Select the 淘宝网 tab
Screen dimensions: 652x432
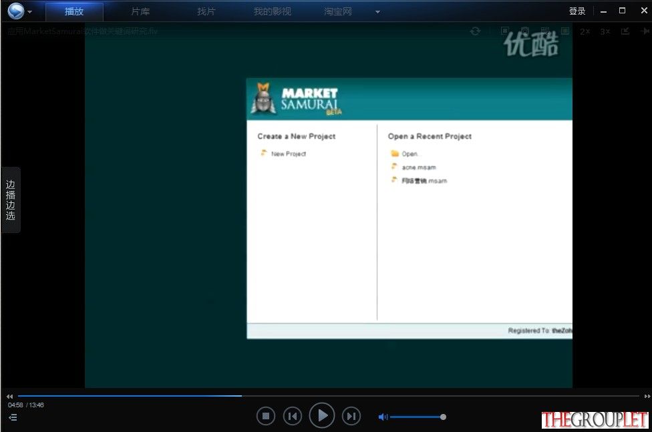click(338, 11)
